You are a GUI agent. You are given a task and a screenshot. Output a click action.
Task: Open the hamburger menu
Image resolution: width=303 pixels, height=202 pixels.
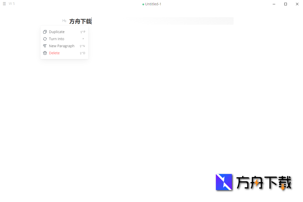[x=4, y=4]
